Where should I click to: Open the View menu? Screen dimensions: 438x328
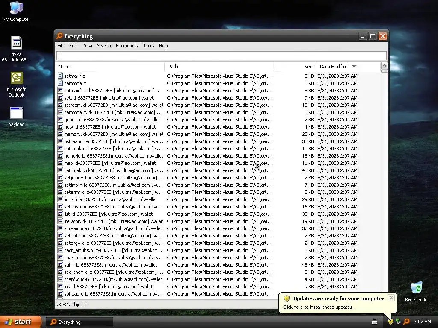tap(87, 46)
